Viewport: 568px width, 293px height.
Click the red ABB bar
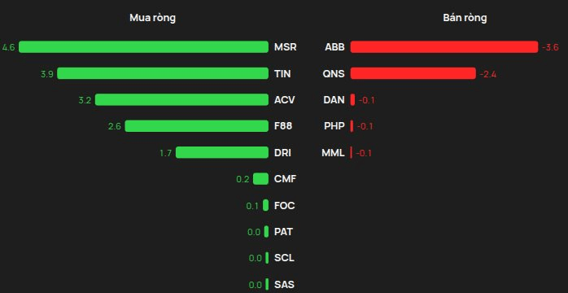coord(444,47)
